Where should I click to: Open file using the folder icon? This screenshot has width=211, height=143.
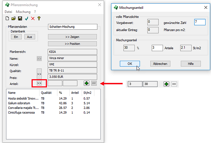coord(14,18)
